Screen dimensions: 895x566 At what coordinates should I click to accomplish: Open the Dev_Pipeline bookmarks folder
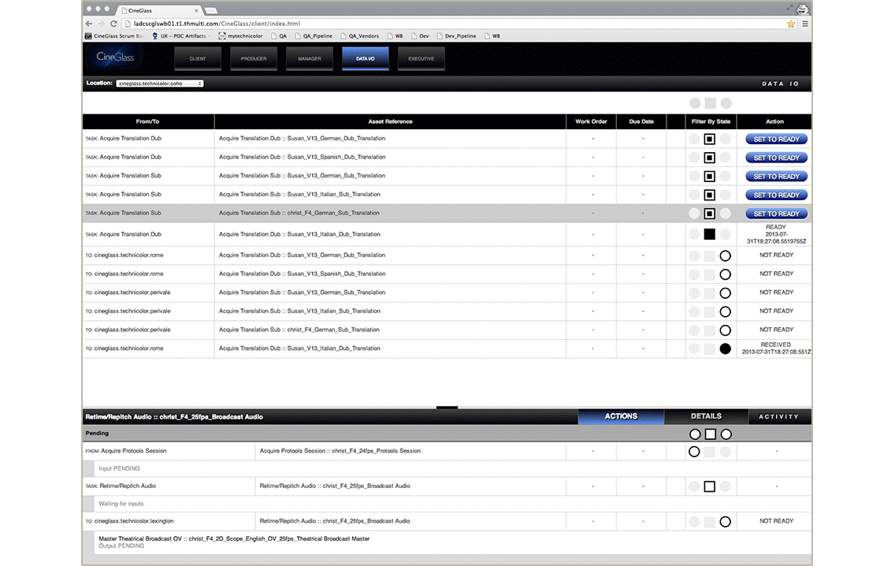point(461,35)
